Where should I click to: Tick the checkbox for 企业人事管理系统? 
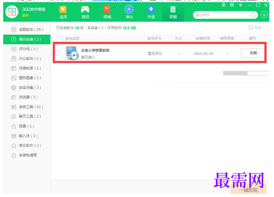pos(58,53)
